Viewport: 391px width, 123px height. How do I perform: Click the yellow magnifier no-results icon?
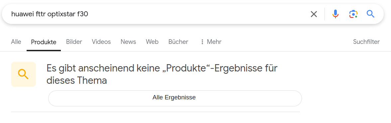[x=23, y=74]
